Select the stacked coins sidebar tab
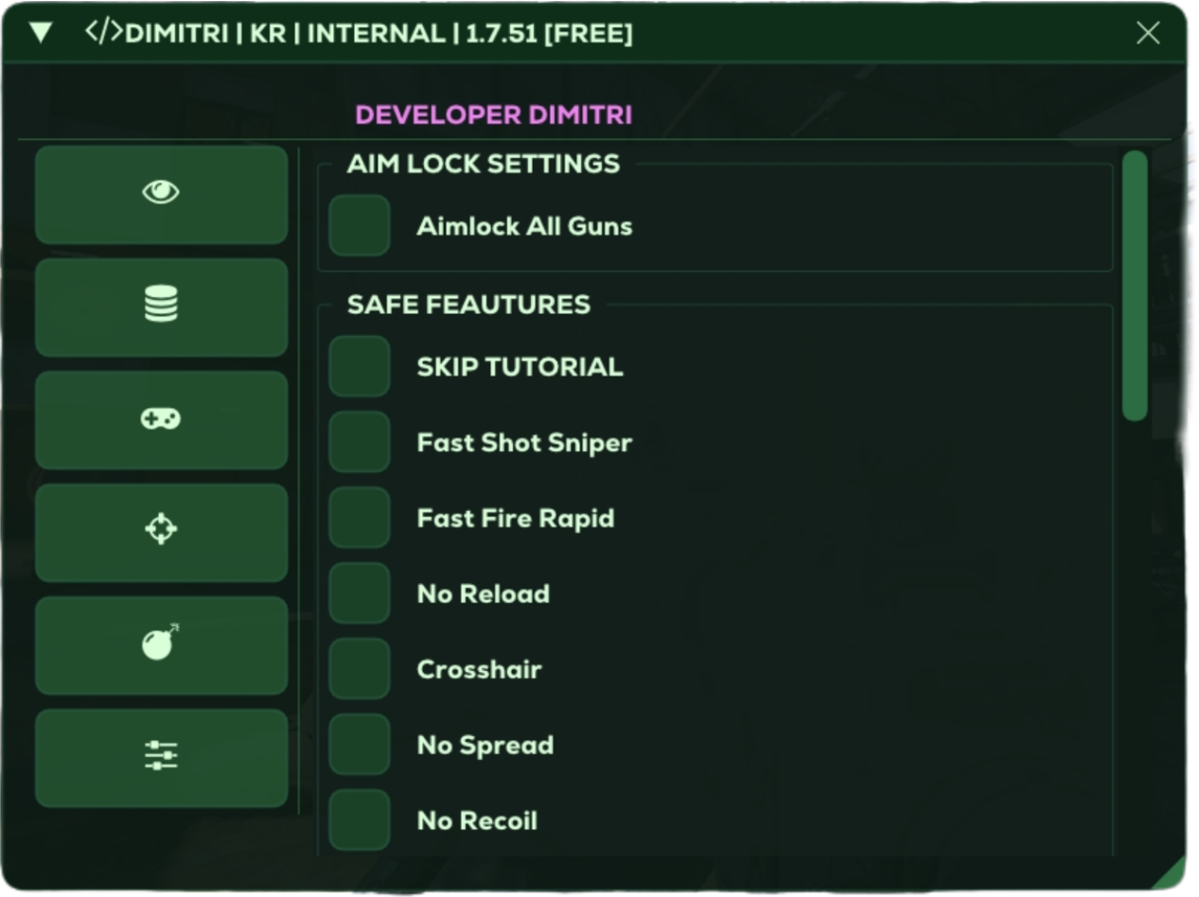Screen dimensions: 1199x897 pyautogui.click(x=161, y=307)
